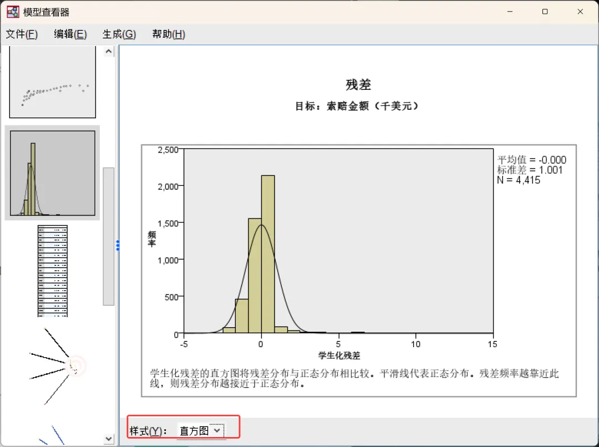
Task: Open the 生成(G) menu
Action: [x=119, y=34]
